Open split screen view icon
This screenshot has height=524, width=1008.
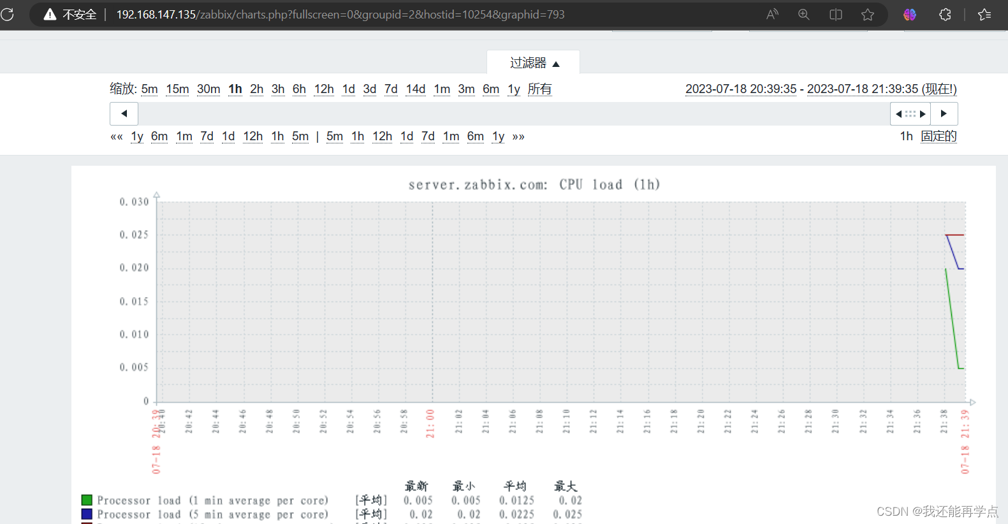[x=836, y=14]
